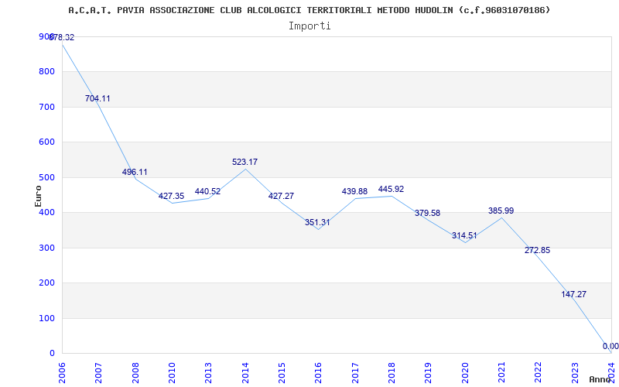Click y-axis value 200

tap(46, 283)
